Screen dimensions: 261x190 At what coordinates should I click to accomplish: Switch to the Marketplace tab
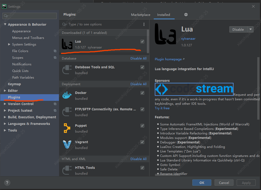(x=141, y=15)
